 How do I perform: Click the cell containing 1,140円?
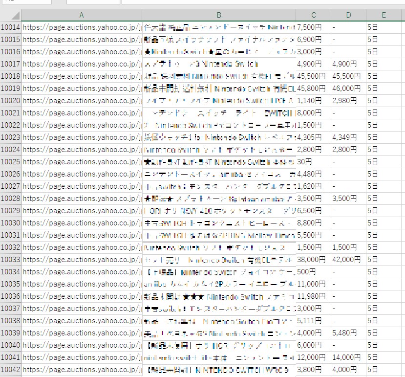tap(313, 101)
